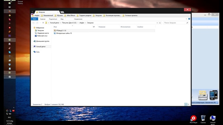Open the Загрузка bookmark in toolbar

click(x=97, y=15)
